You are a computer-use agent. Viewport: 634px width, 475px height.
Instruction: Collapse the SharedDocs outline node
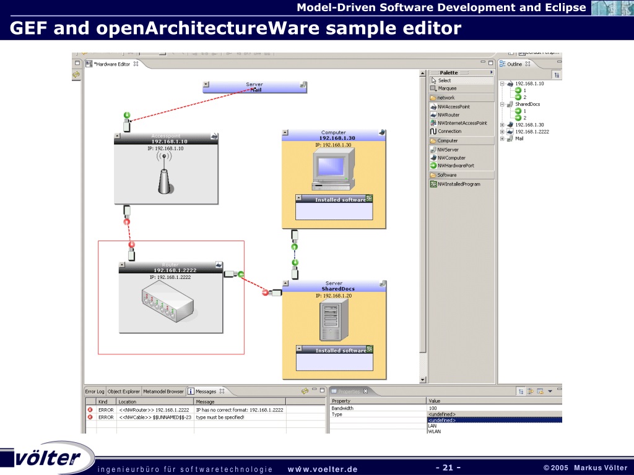click(502, 104)
